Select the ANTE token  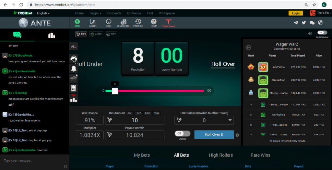(x=96, y=35)
